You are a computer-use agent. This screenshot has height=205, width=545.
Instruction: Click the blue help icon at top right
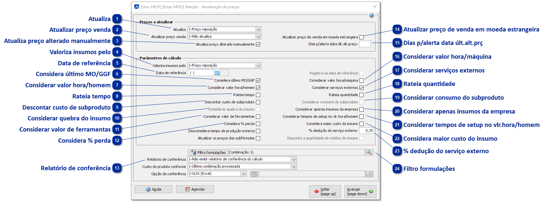(x=371, y=15)
